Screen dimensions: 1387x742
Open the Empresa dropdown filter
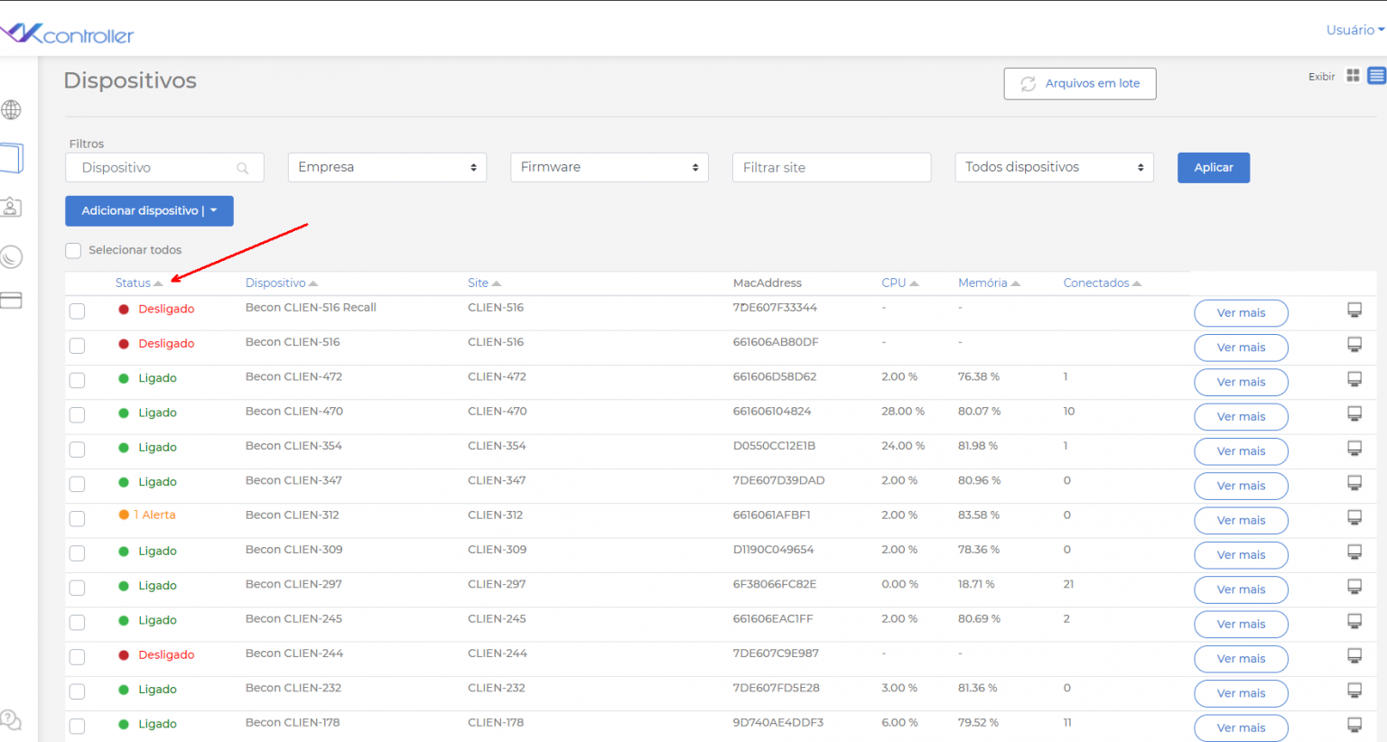click(387, 167)
